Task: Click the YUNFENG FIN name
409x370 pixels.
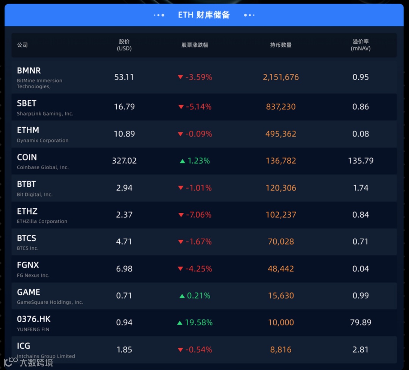Action: pos(33,329)
